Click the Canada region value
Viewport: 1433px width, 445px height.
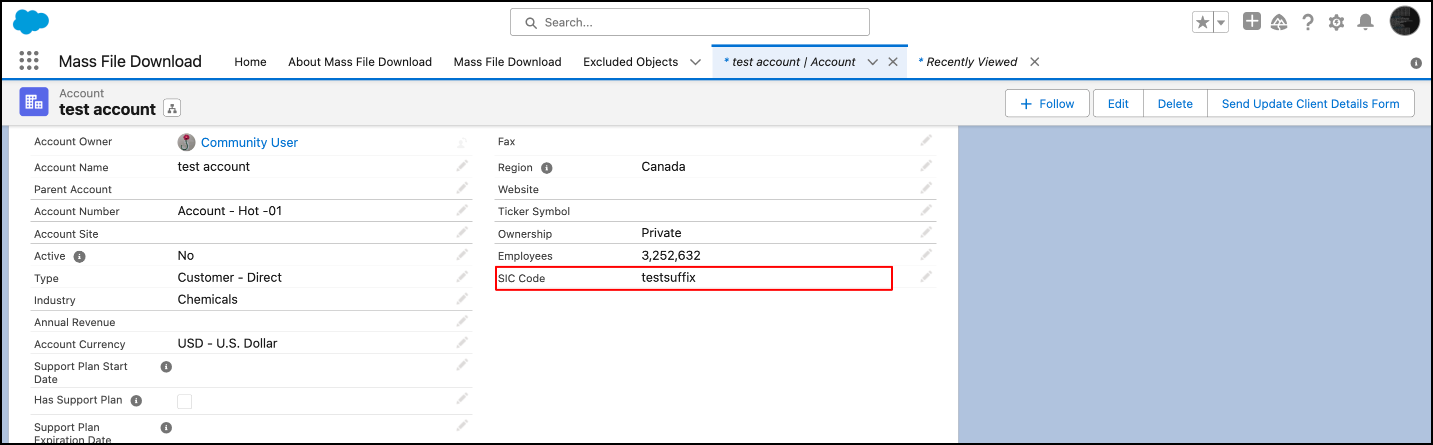[x=663, y=167]
